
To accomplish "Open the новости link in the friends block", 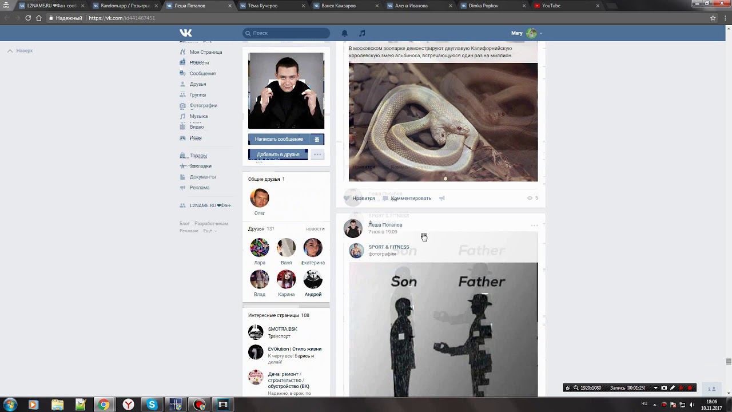I will pos(315,229).
